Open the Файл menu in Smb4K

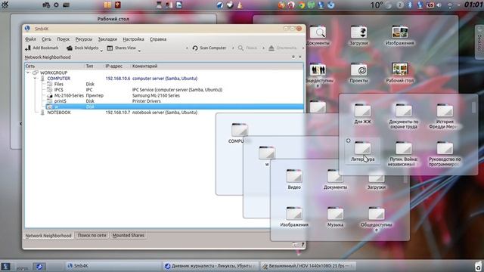click(x=30, y=39)
